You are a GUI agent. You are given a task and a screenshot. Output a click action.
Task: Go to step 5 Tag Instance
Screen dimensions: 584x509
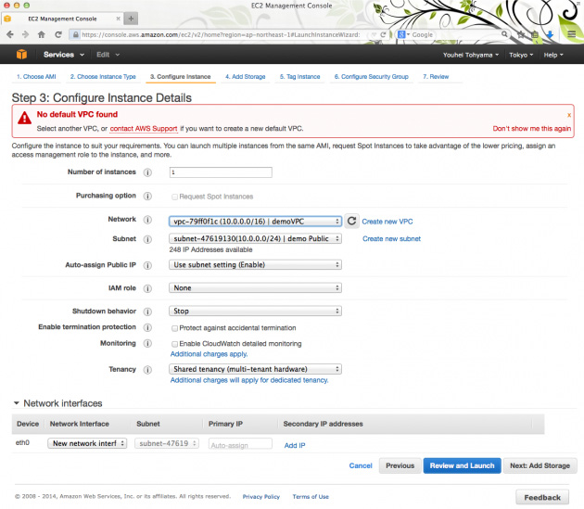coord(299,76)
